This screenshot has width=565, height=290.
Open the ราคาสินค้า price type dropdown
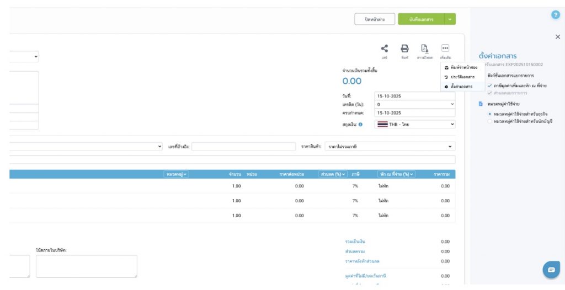point(390,147)
